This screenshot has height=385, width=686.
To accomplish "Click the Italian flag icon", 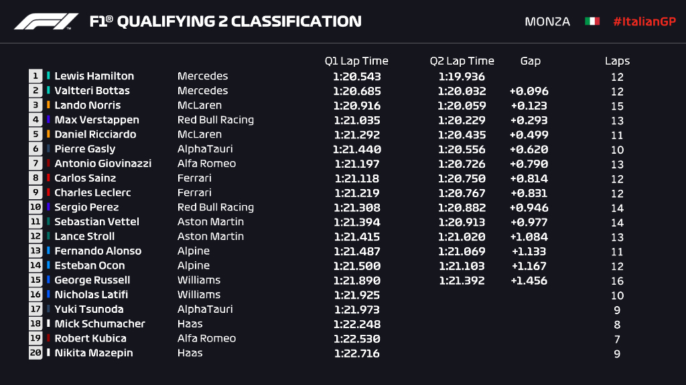I will 592,21.
